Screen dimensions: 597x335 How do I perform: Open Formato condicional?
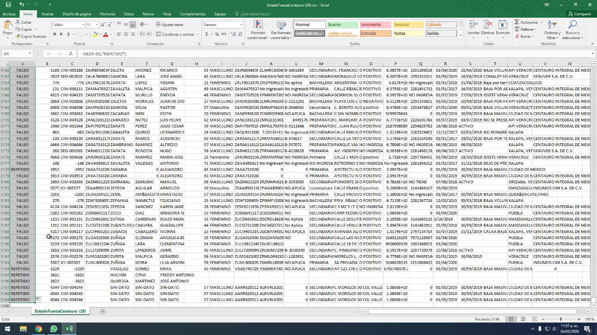tap(258, 30)
